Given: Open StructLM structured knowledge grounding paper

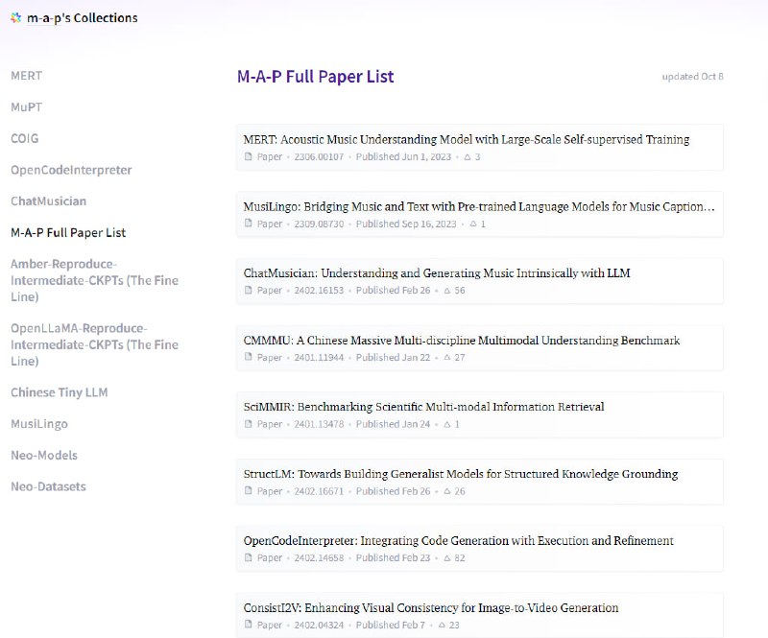Looking at the screenshot, I should [x=461, y=474].
